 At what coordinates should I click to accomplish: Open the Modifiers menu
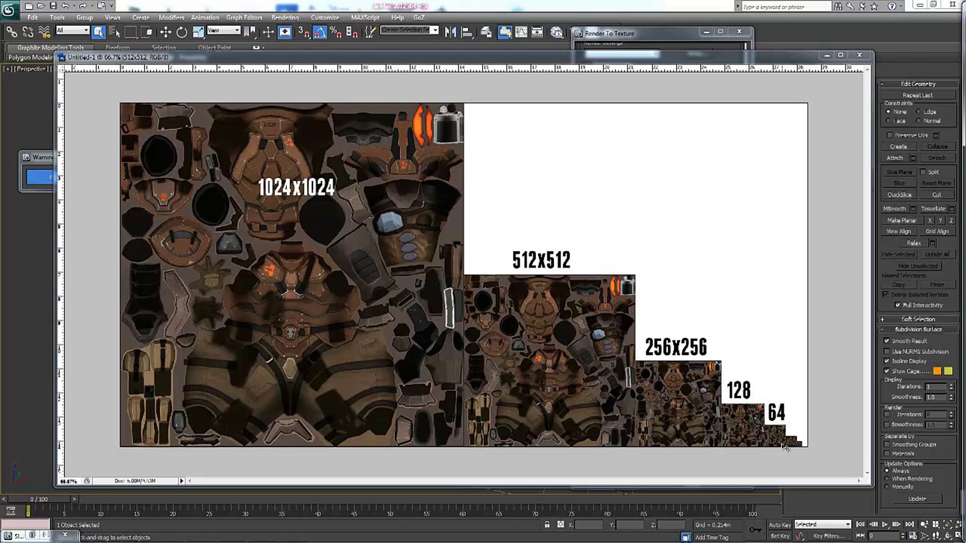(x=171, y=17)
